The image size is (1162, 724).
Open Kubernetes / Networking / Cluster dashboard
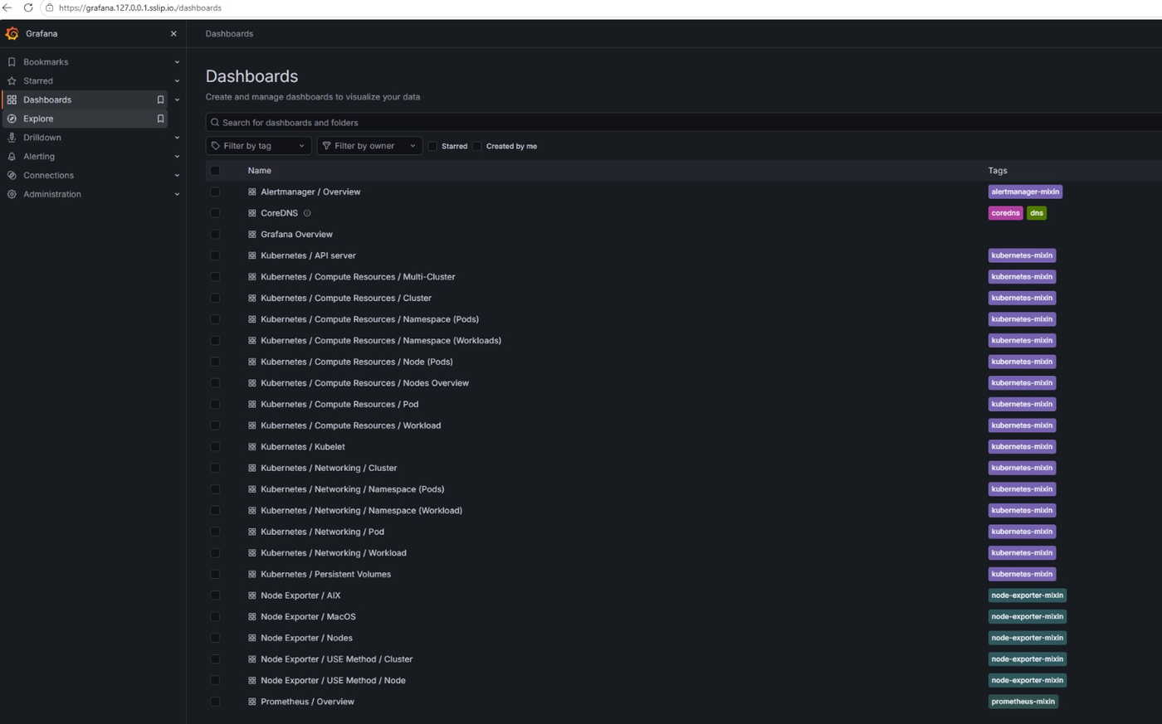coord(329,468)
